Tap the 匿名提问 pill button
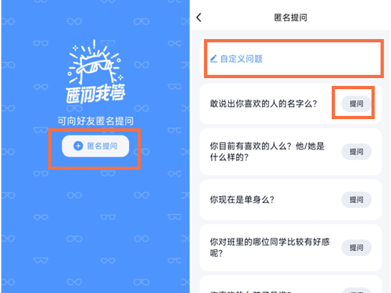This screenshot has width=391, height=293. (x=96, y=146)
